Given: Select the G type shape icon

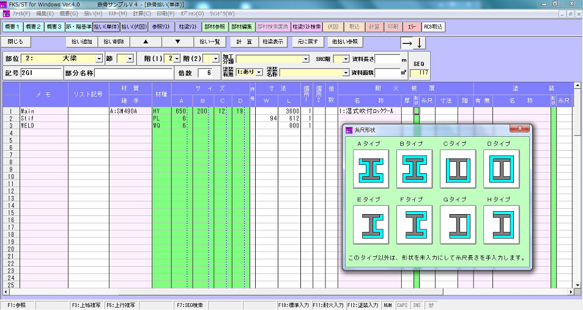Looking at the screenshot, I should (458, 225).
